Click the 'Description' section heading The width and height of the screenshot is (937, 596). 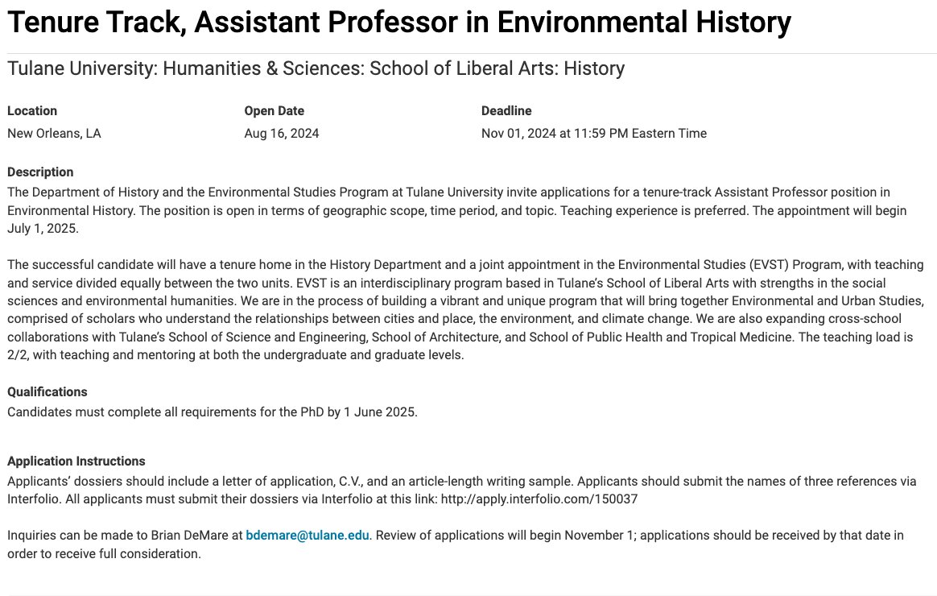tap(40, 172)
